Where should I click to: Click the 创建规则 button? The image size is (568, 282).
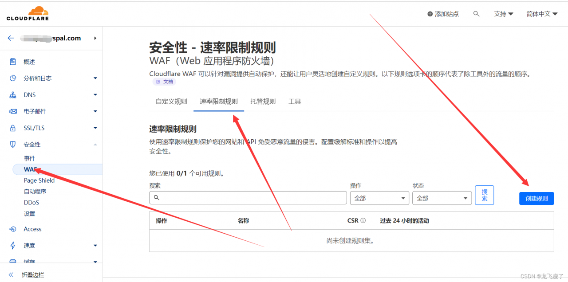tap(536, 198)
